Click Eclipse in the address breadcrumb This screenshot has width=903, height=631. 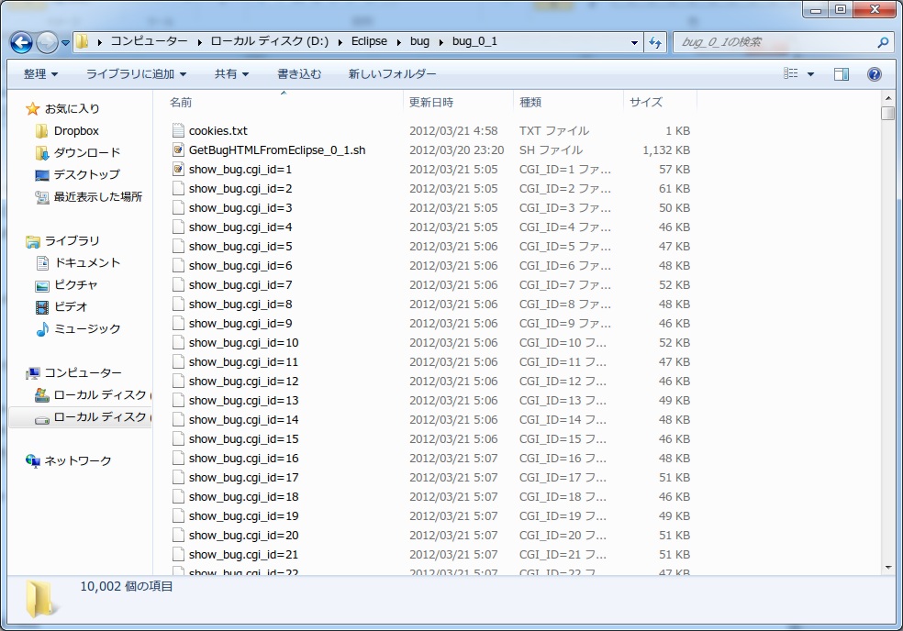point(369,41)
